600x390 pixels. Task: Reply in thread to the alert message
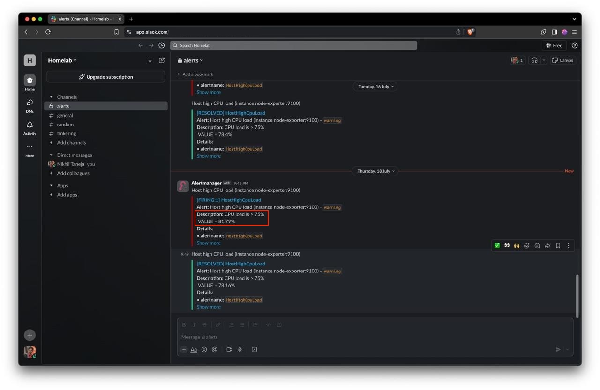coord(537,245)
